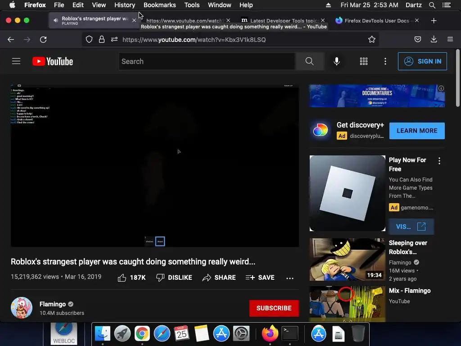The image size is (461, 346).
Task: Open options for Play Now For Free ad
Action: tap(439, 161)
